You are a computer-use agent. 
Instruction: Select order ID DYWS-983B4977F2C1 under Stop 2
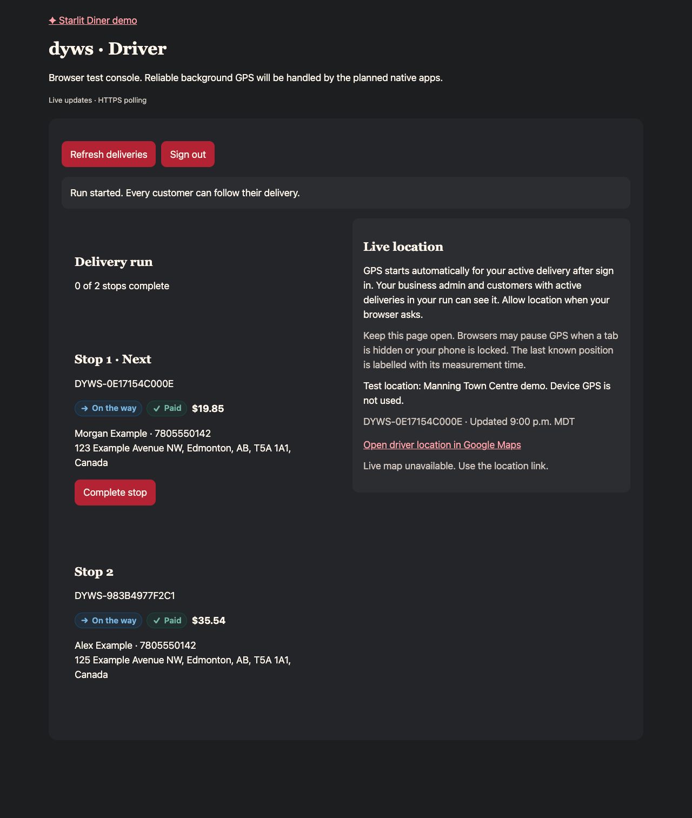coord(125,596)
